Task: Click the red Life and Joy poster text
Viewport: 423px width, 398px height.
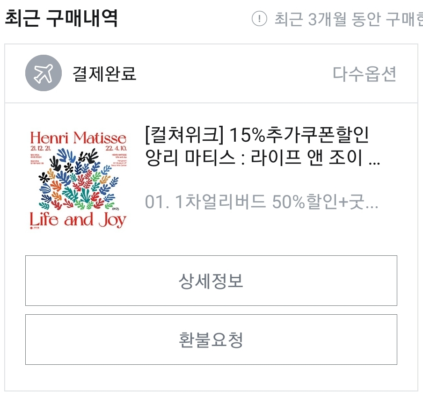Action: click(78, 220)
